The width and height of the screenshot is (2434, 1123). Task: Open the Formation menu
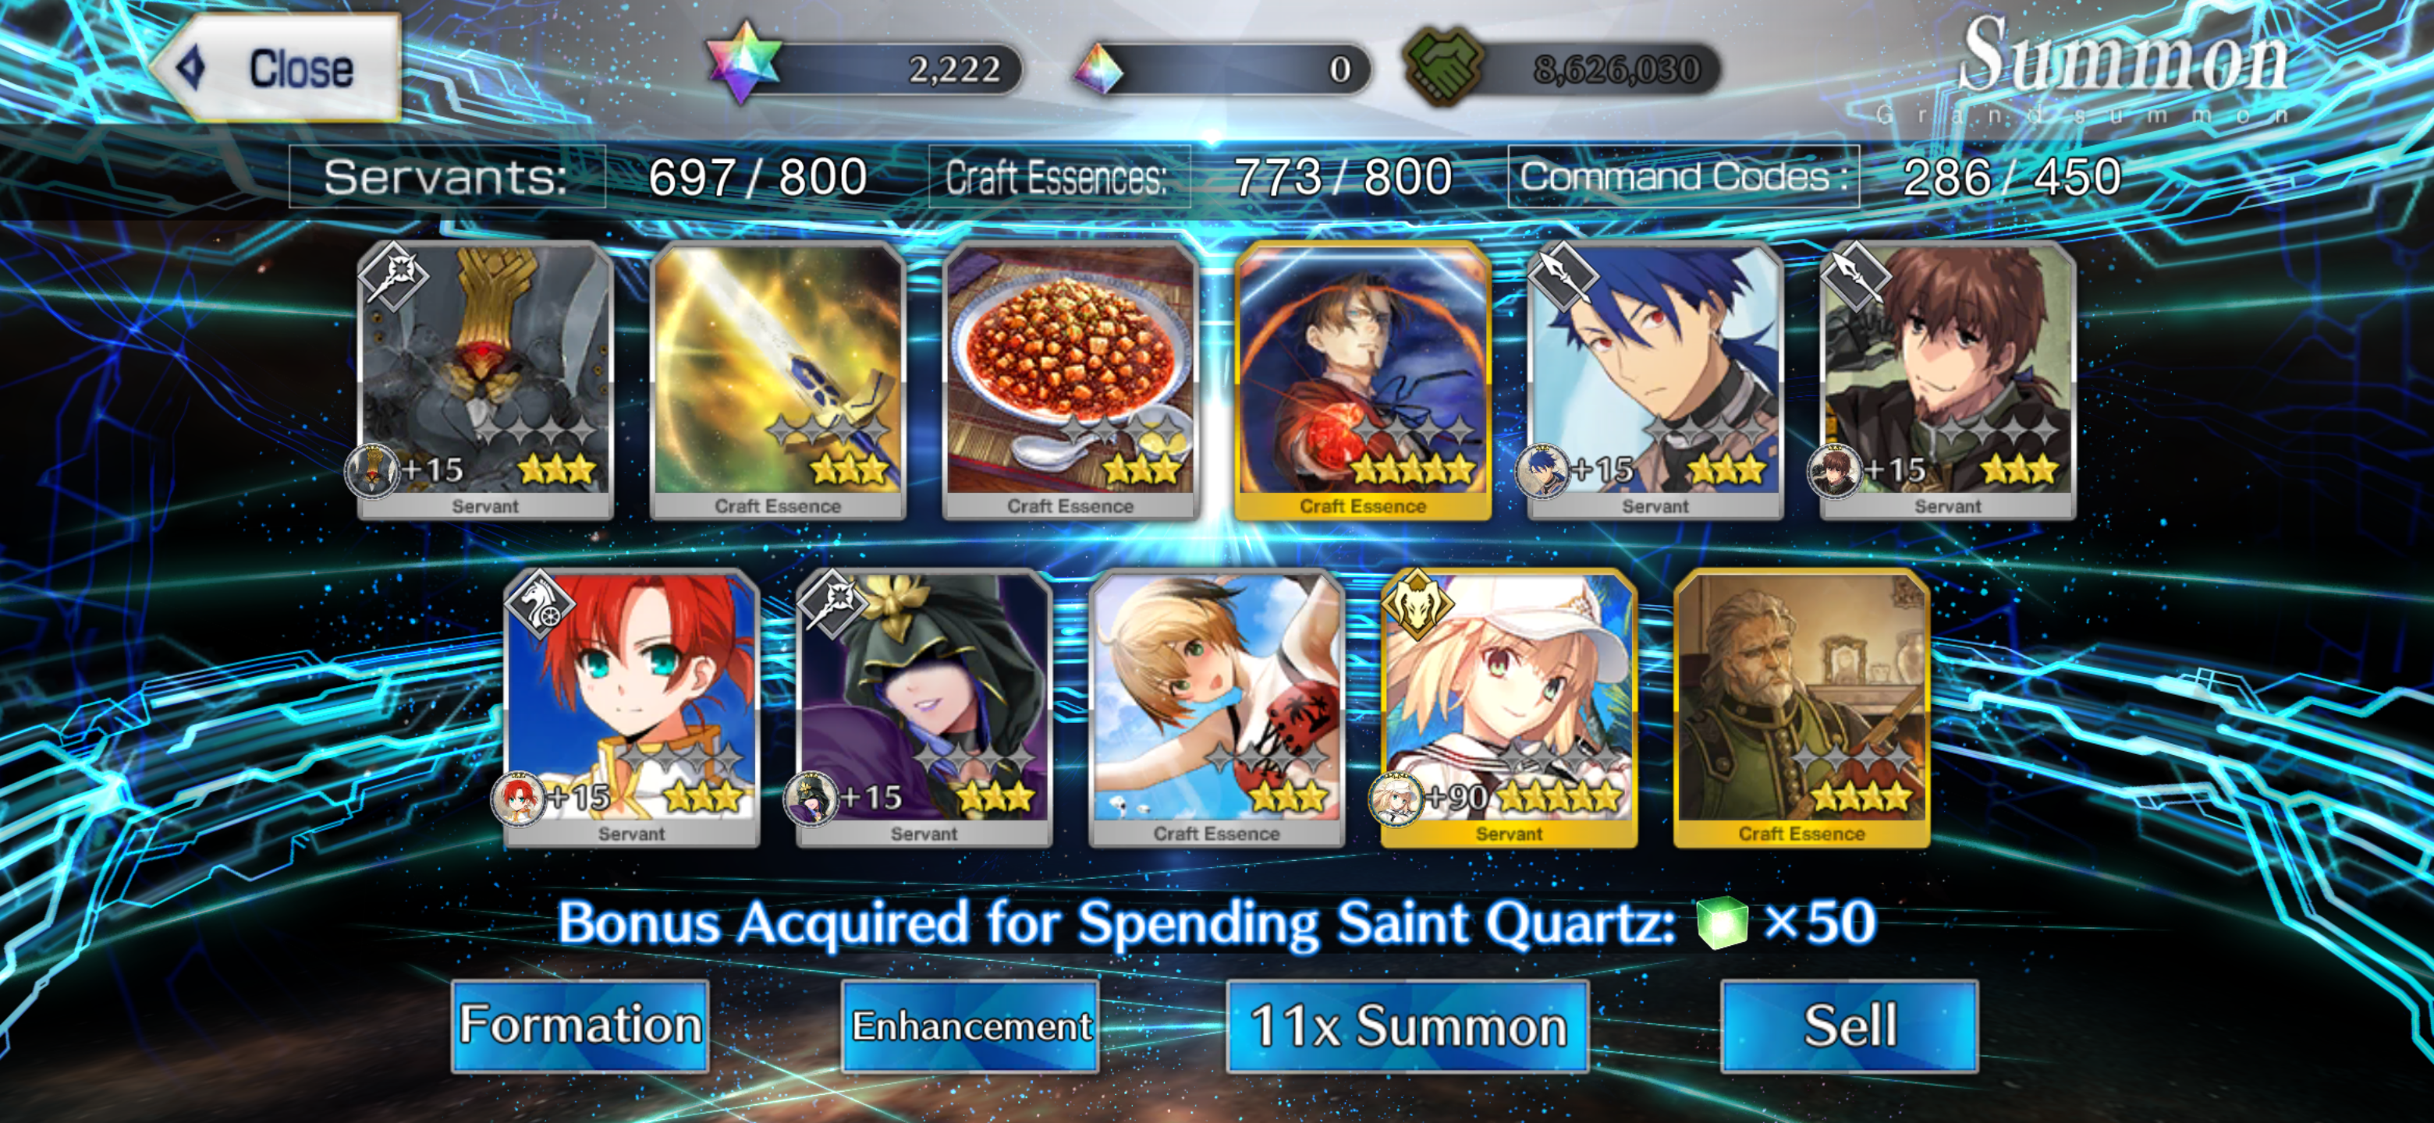pos(580,1026)
